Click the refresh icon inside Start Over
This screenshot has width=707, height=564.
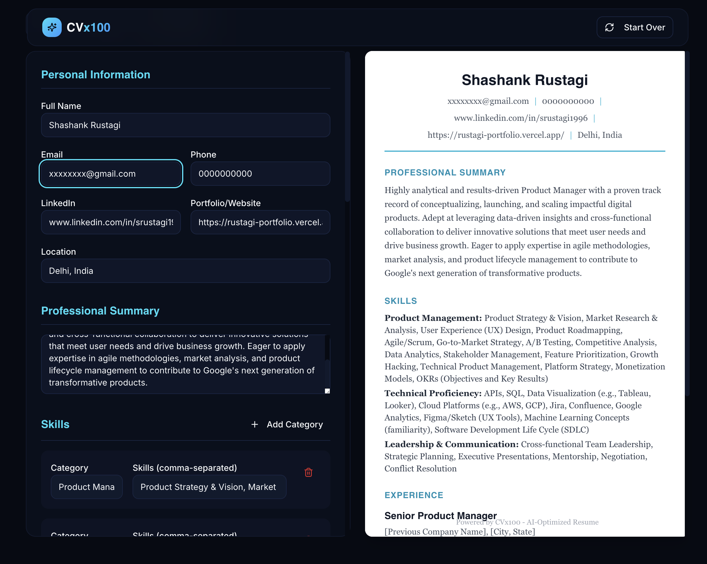click(610, 27)
